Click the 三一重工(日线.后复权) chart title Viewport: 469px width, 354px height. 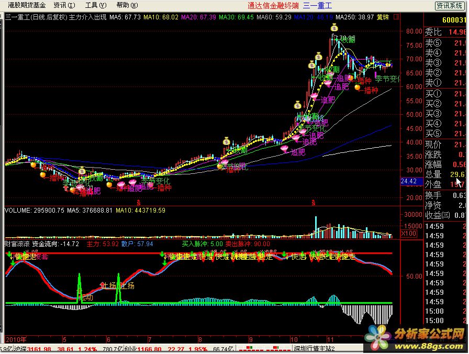[36, 17]
